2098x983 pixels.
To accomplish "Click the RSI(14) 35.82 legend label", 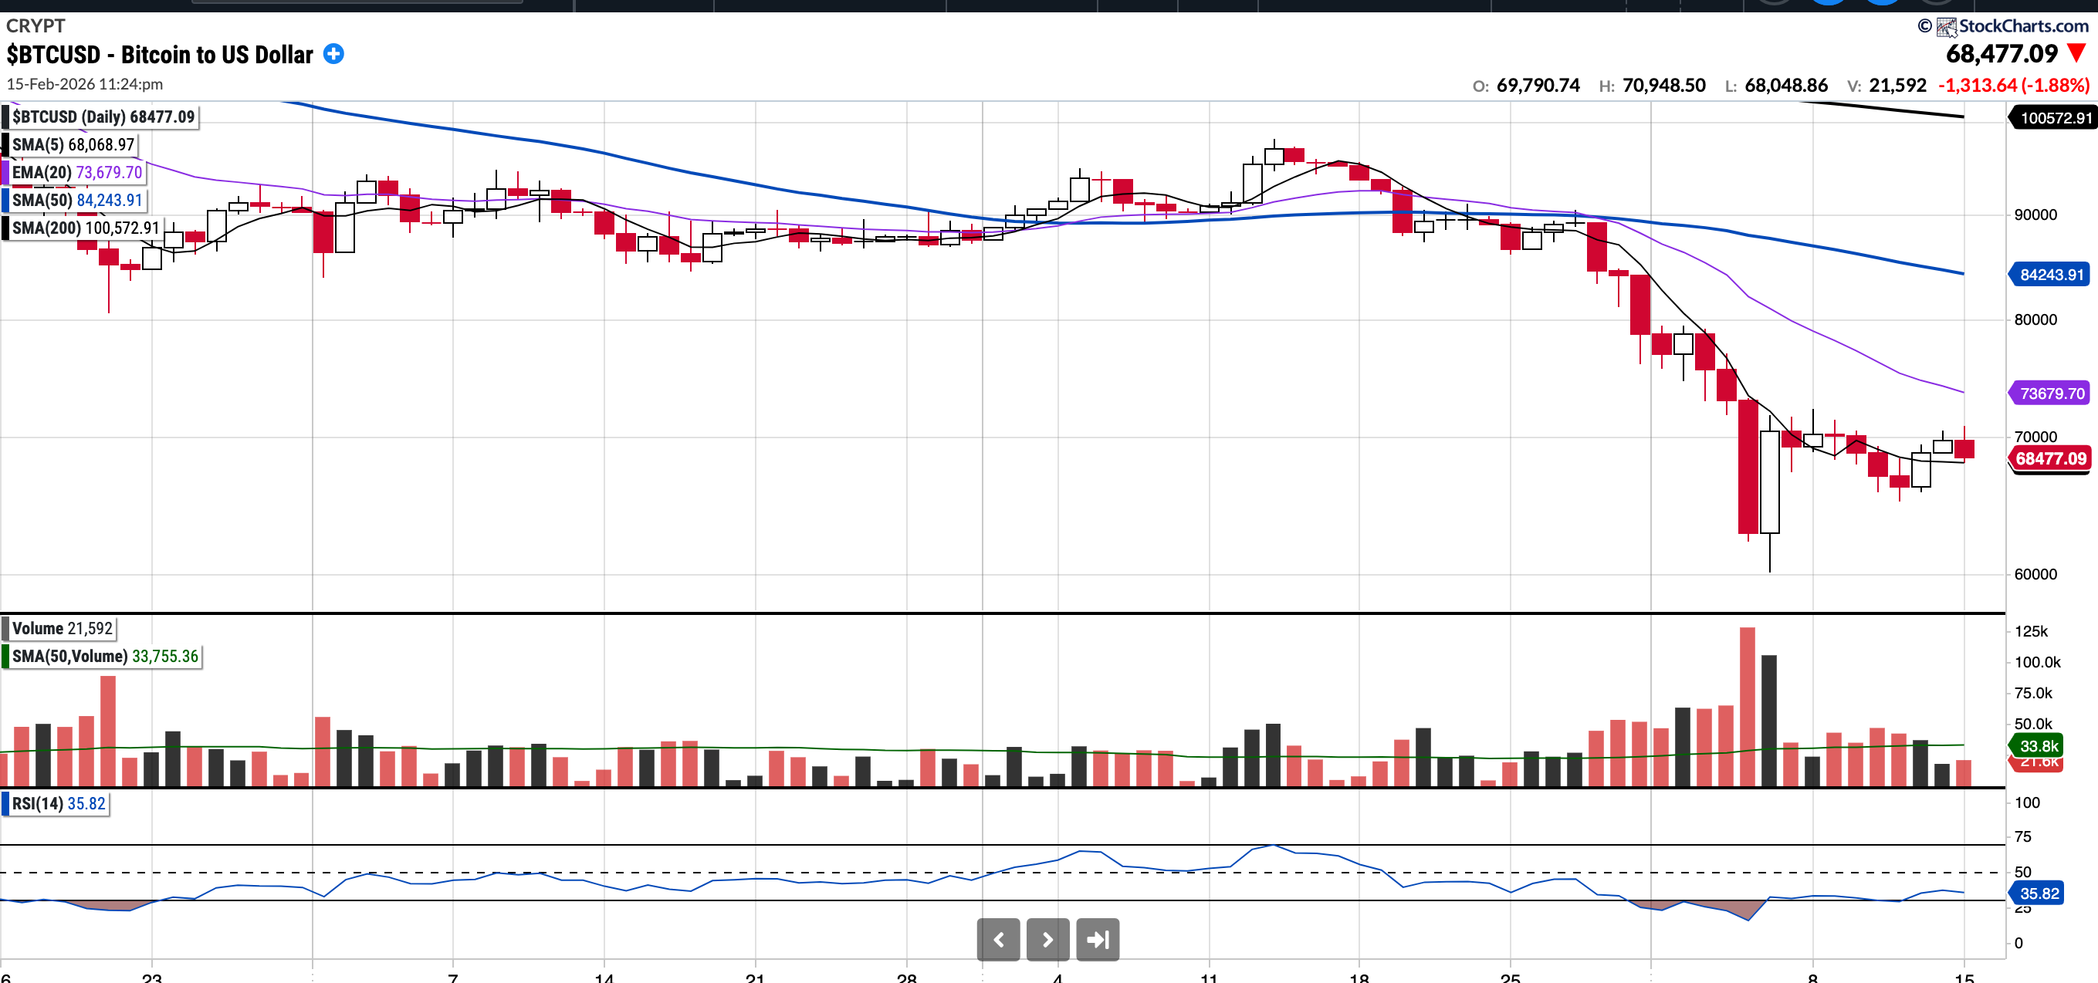I will [x=58, y=803].
